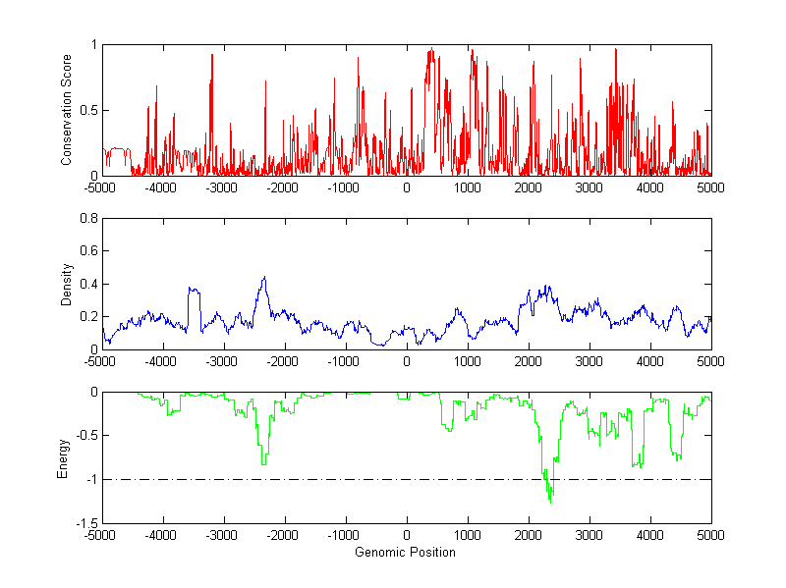
Task: Click the -1 tick on Energy axis
Action: pyautogui.click(x=90, y=479)
